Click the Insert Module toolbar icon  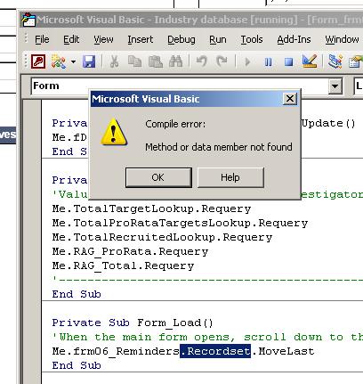pyautogui.click(x=59, y=61)
